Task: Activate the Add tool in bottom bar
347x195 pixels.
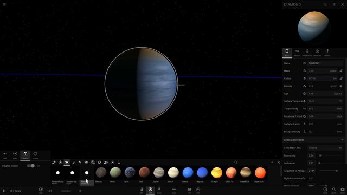Action: pyautogui.click(x=150, y=190)
